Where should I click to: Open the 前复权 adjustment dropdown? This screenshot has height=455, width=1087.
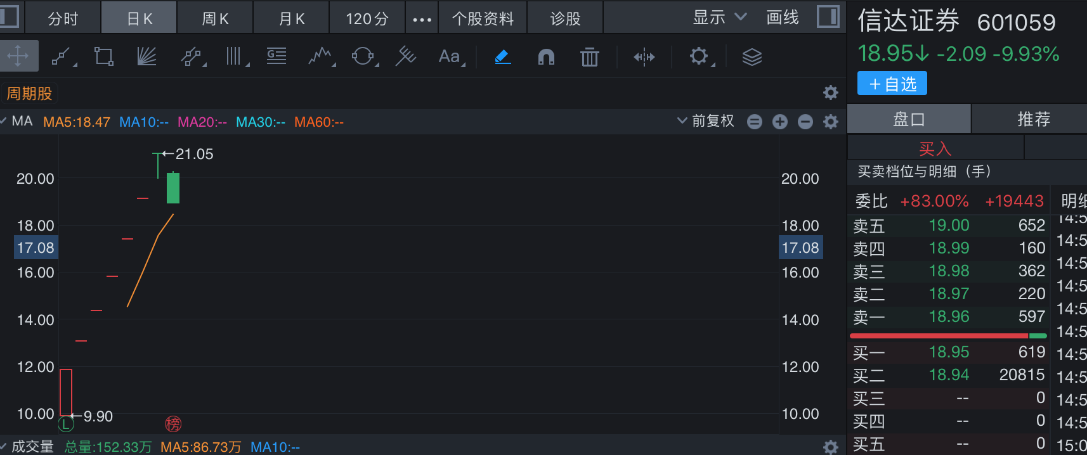[705, 121]
